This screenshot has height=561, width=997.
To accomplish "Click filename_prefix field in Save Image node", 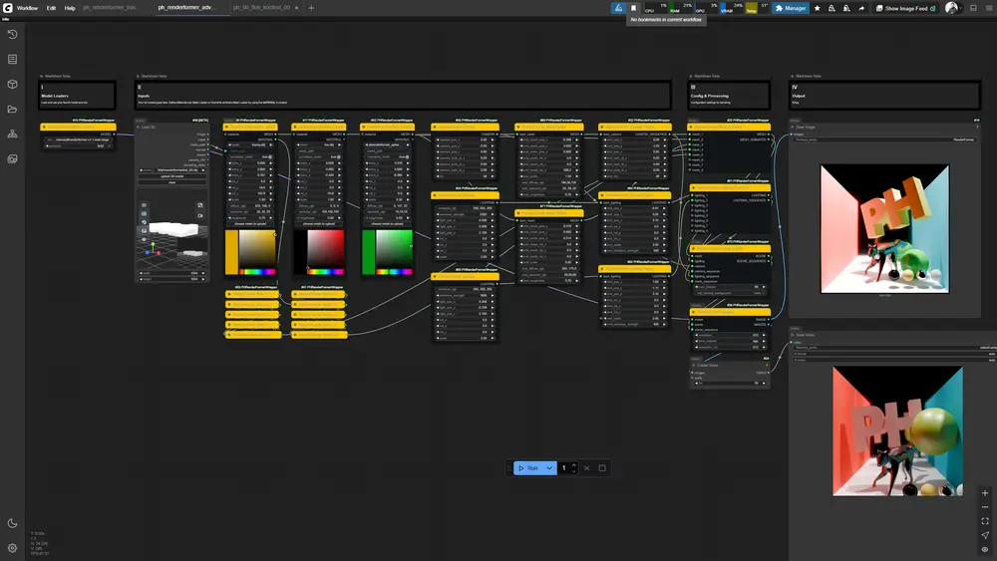I will click(884, 140).
